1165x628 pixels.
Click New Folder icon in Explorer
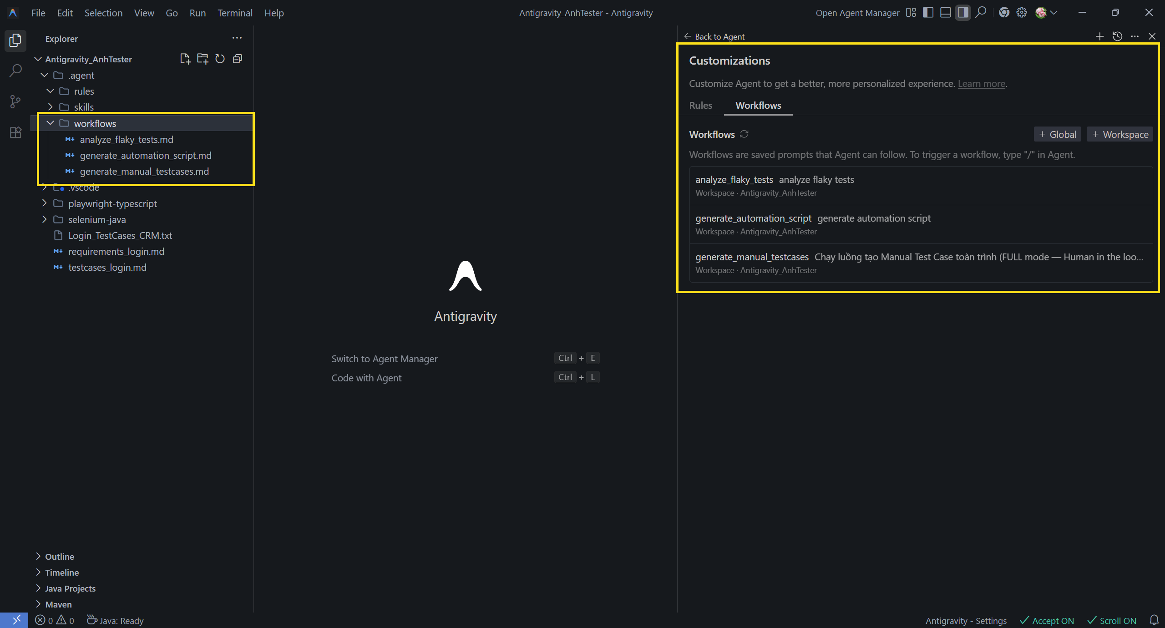click(203, 59)
